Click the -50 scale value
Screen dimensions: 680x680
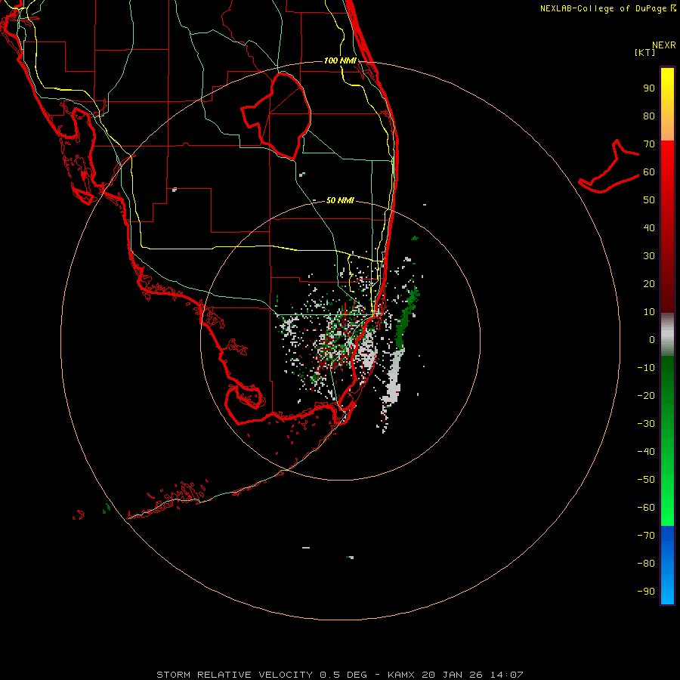coord(646,480)
